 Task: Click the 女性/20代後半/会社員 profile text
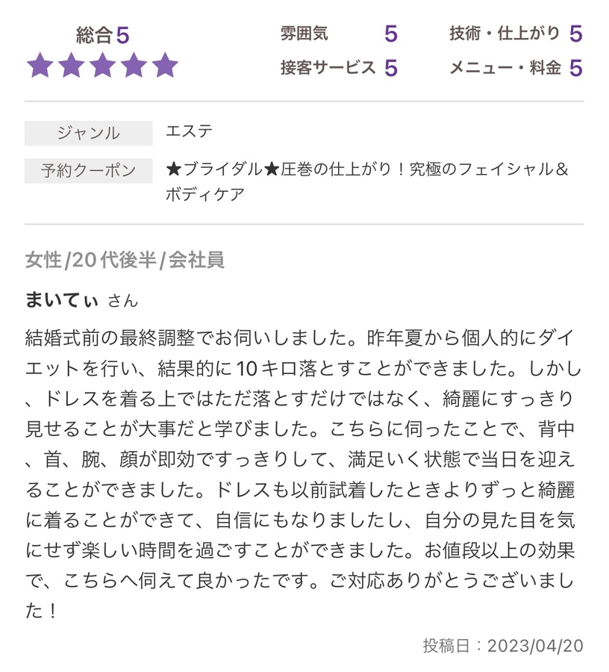125,260
